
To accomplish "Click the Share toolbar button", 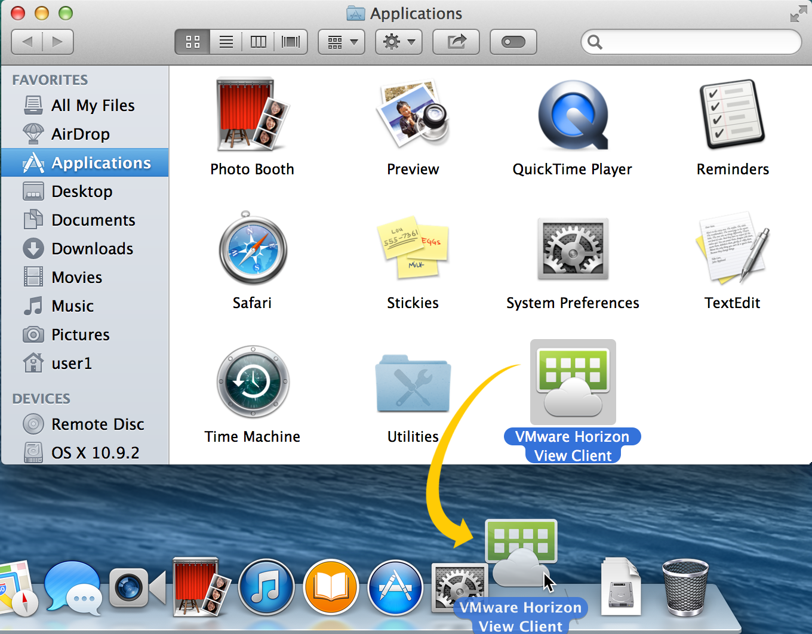I will 456,42.
